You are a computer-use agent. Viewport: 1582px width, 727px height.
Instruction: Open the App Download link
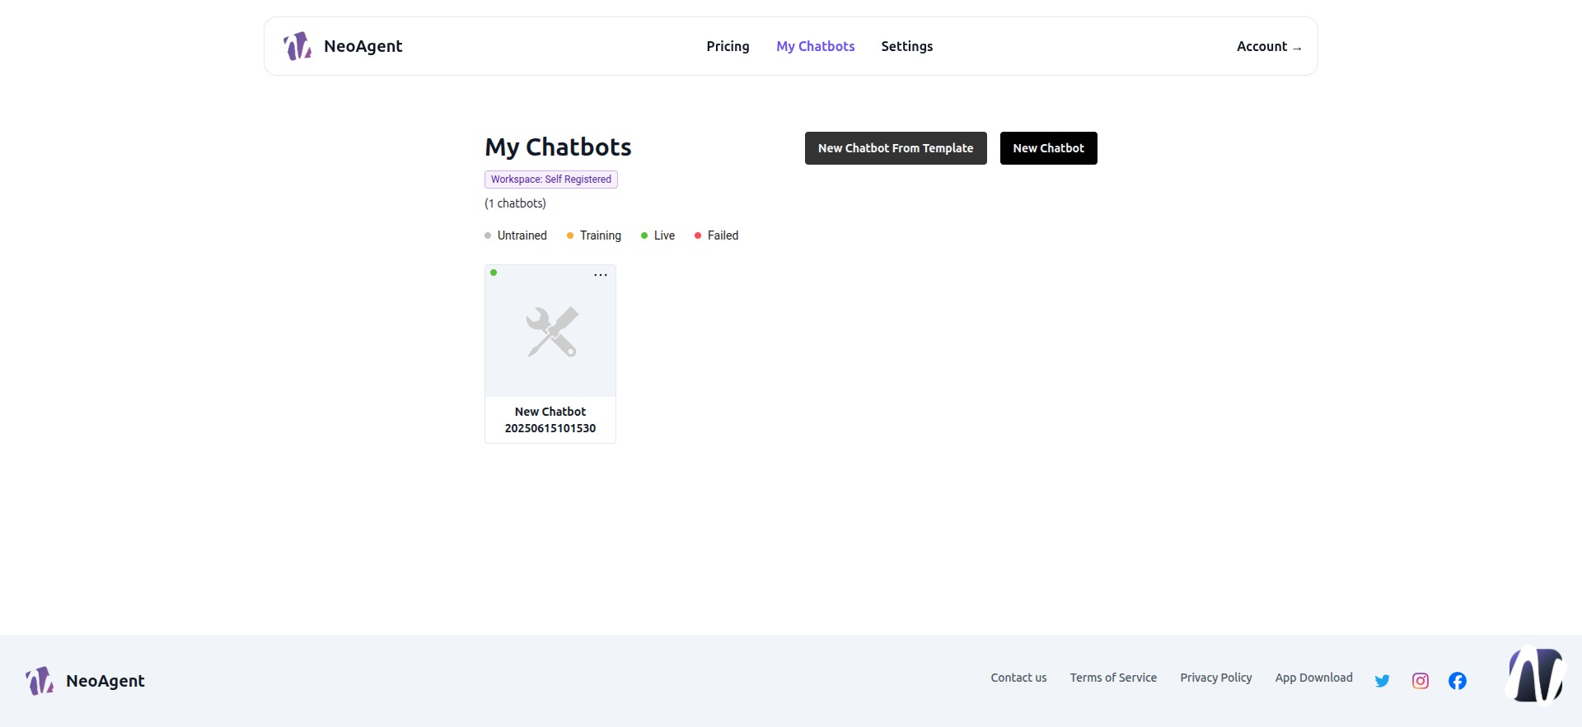tap(1313, 678)
